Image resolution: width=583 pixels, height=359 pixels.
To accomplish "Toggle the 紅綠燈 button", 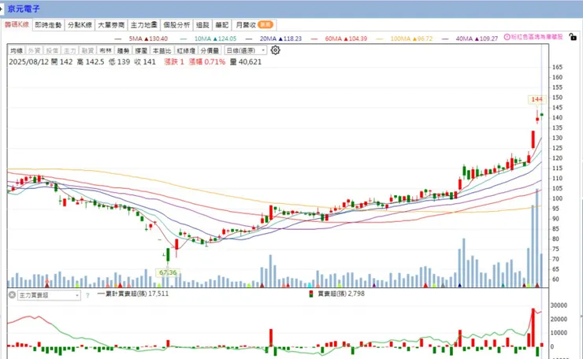I will point(186,50).
